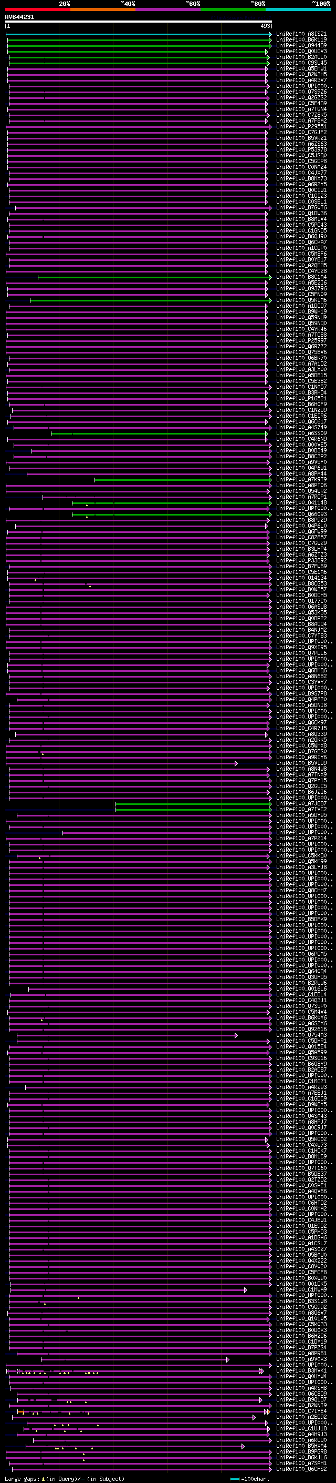Click label UniRef100_P29551
Screen dimensions: 336x1483
(301, 127)
